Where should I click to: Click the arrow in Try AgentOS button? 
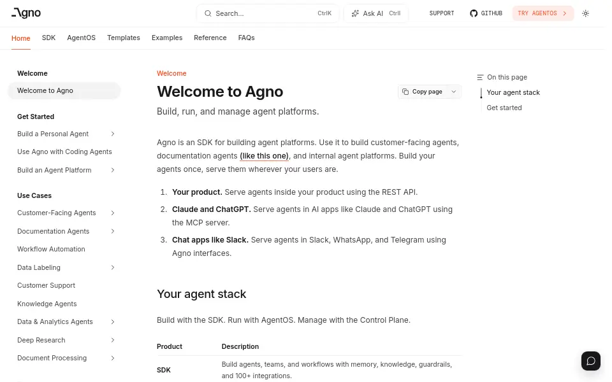[x=565, y=13]
